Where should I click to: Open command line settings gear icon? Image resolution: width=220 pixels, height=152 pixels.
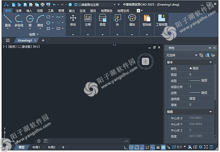[x=39, y=141]
